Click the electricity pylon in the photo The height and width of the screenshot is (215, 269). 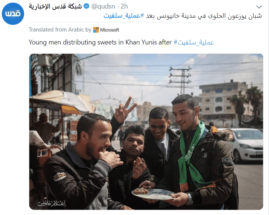181,80
